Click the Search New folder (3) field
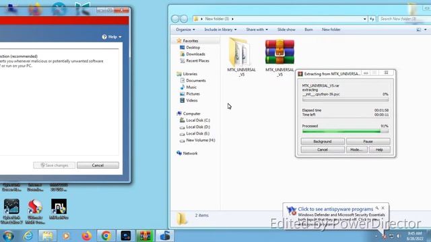Screen dimensions: 431x242 404,19
